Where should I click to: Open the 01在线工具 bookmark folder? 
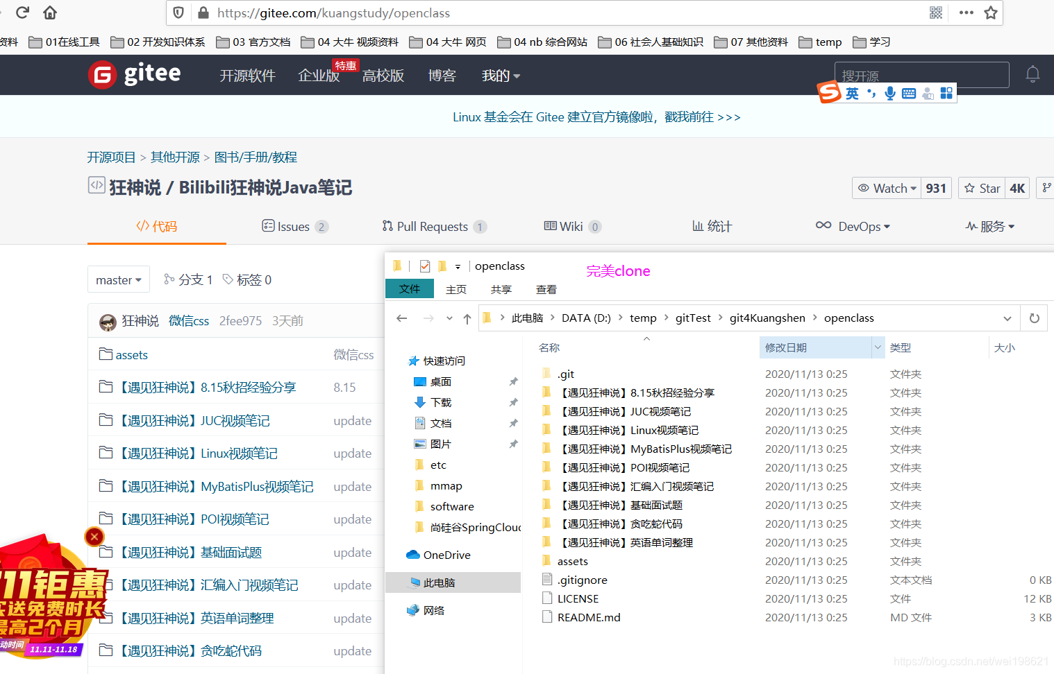click(65, 42)
